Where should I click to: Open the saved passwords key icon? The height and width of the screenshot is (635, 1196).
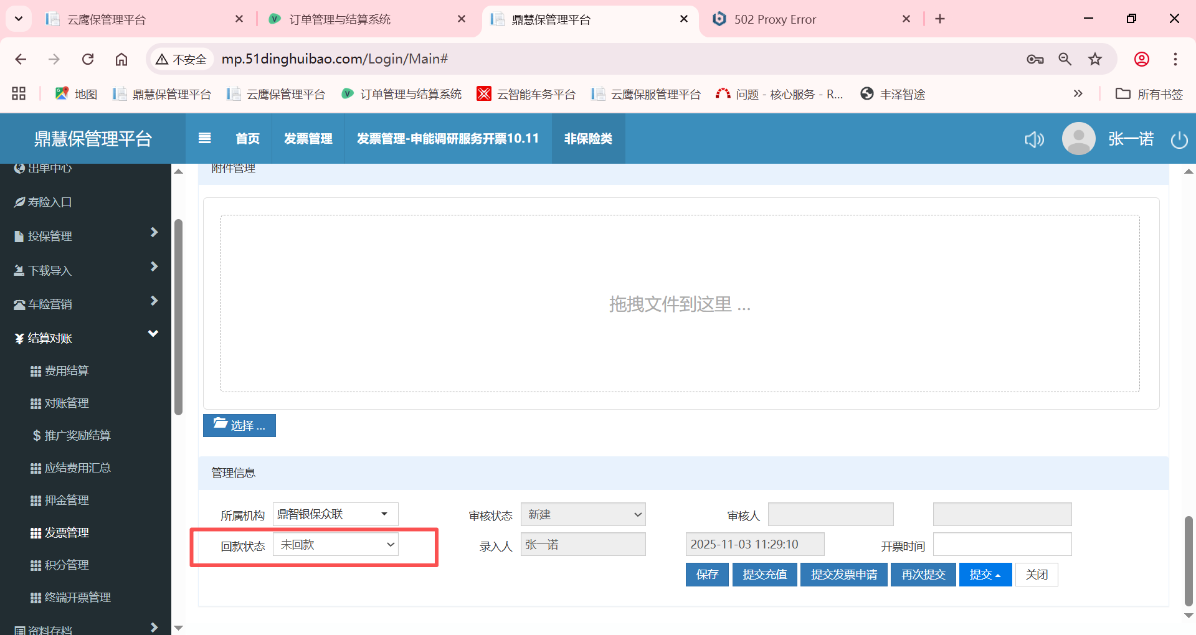[x=1035, y=59]
